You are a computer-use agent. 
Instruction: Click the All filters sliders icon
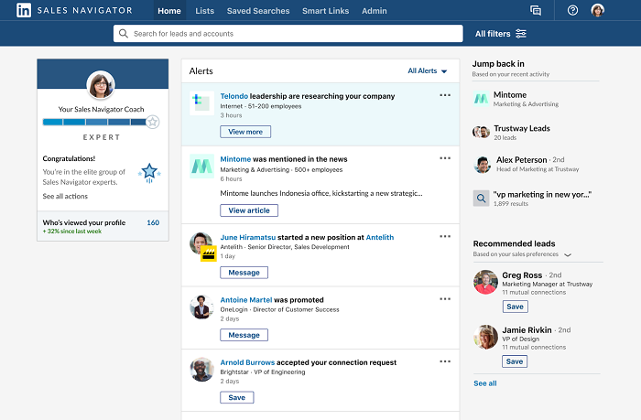[x=521, y=34]
